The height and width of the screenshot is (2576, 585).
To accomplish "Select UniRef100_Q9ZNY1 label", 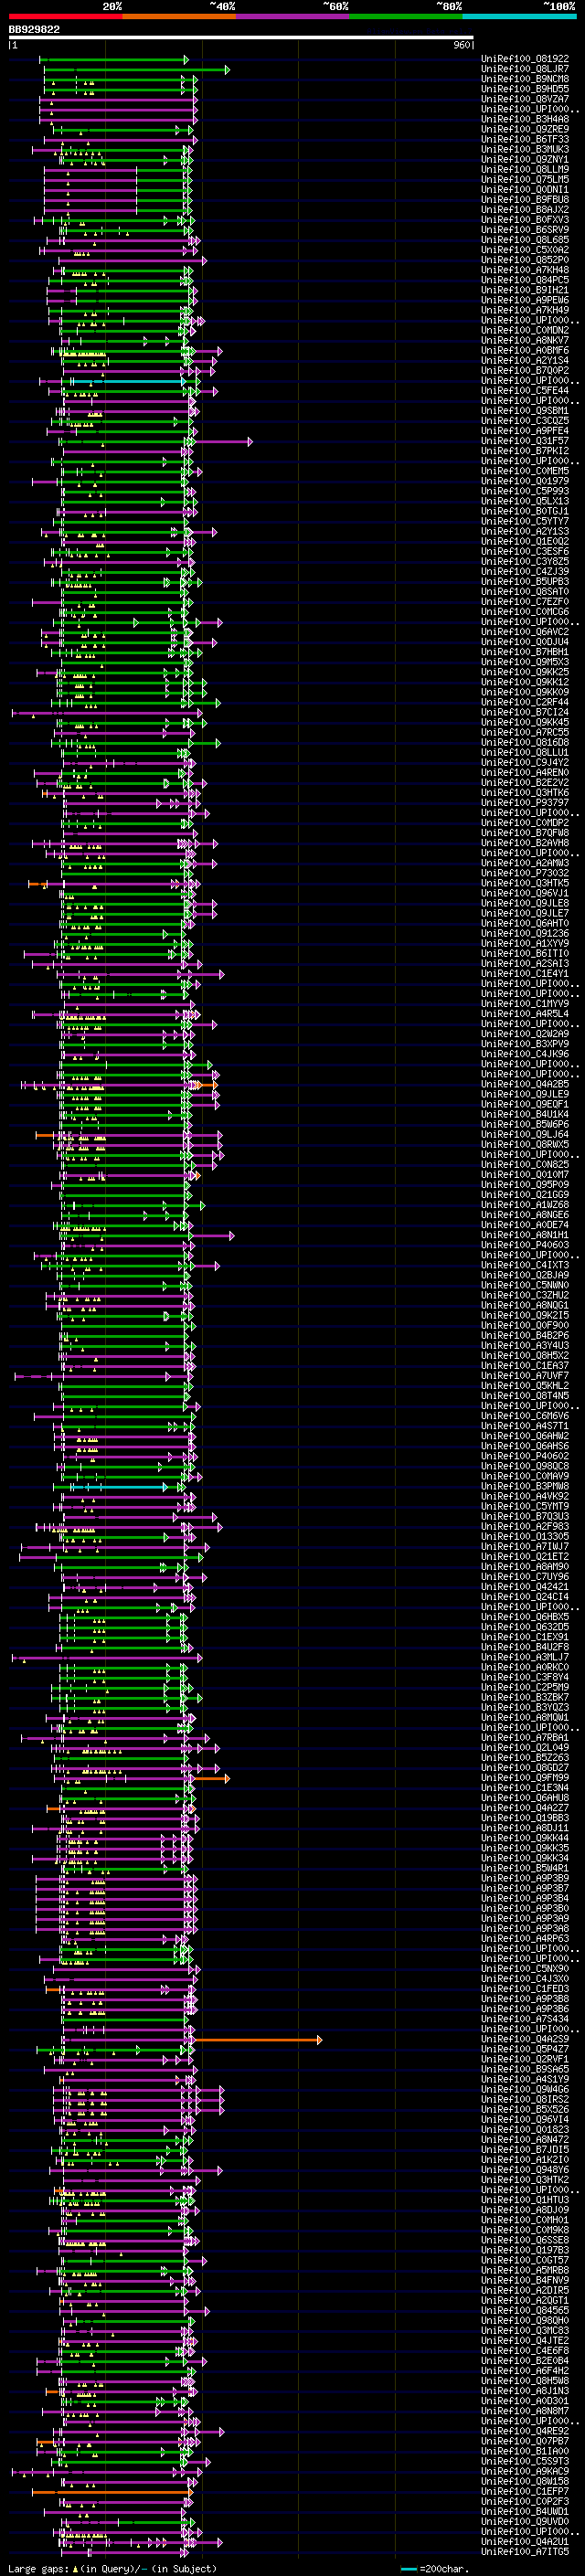I will (525, 159).
